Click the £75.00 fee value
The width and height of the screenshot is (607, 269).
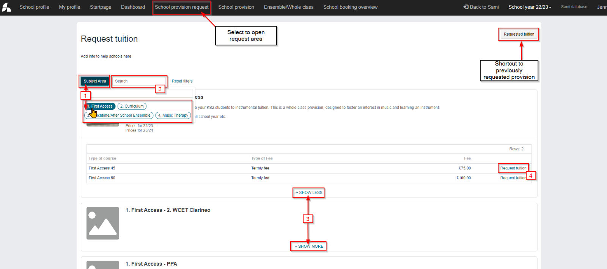(464, 168)
